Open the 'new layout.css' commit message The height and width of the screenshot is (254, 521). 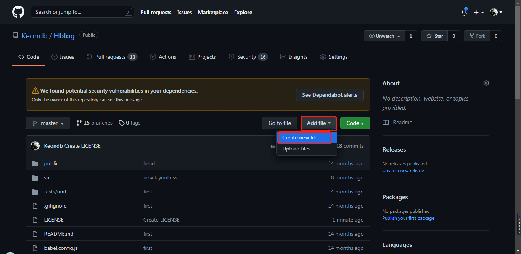click(x=160, y=177)
